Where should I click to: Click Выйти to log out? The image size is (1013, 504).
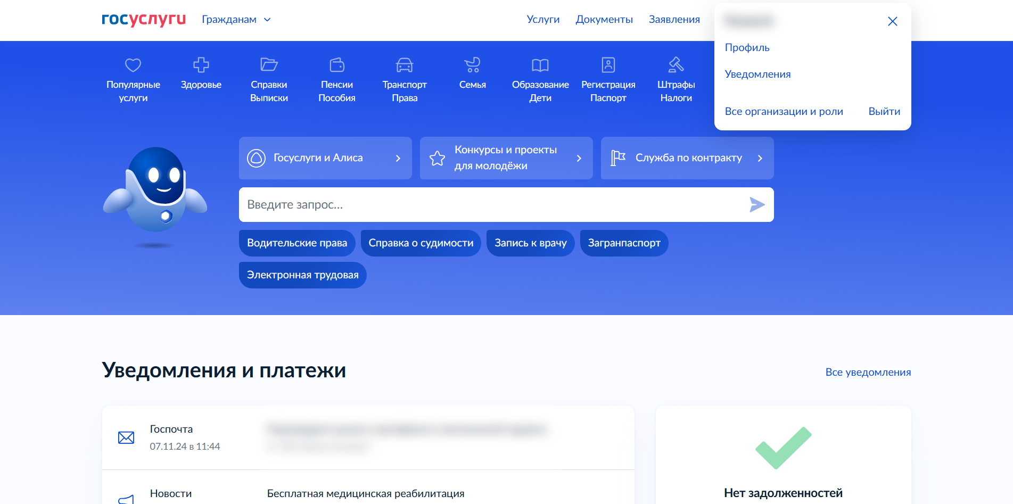[x=884, y=112]
